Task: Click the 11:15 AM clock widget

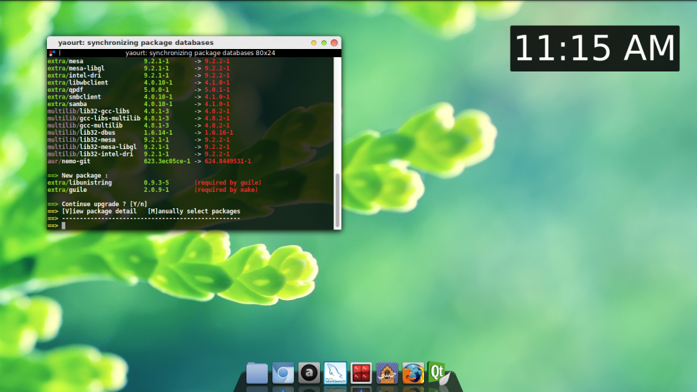Action: click(594, 48)
